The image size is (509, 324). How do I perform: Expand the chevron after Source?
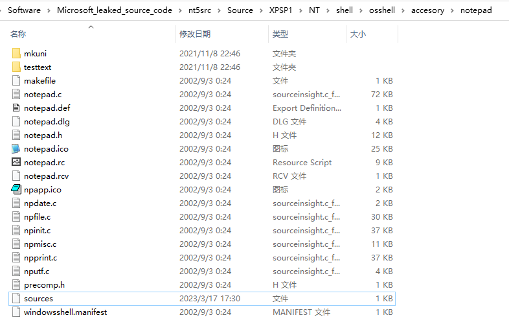pos(261,10)
